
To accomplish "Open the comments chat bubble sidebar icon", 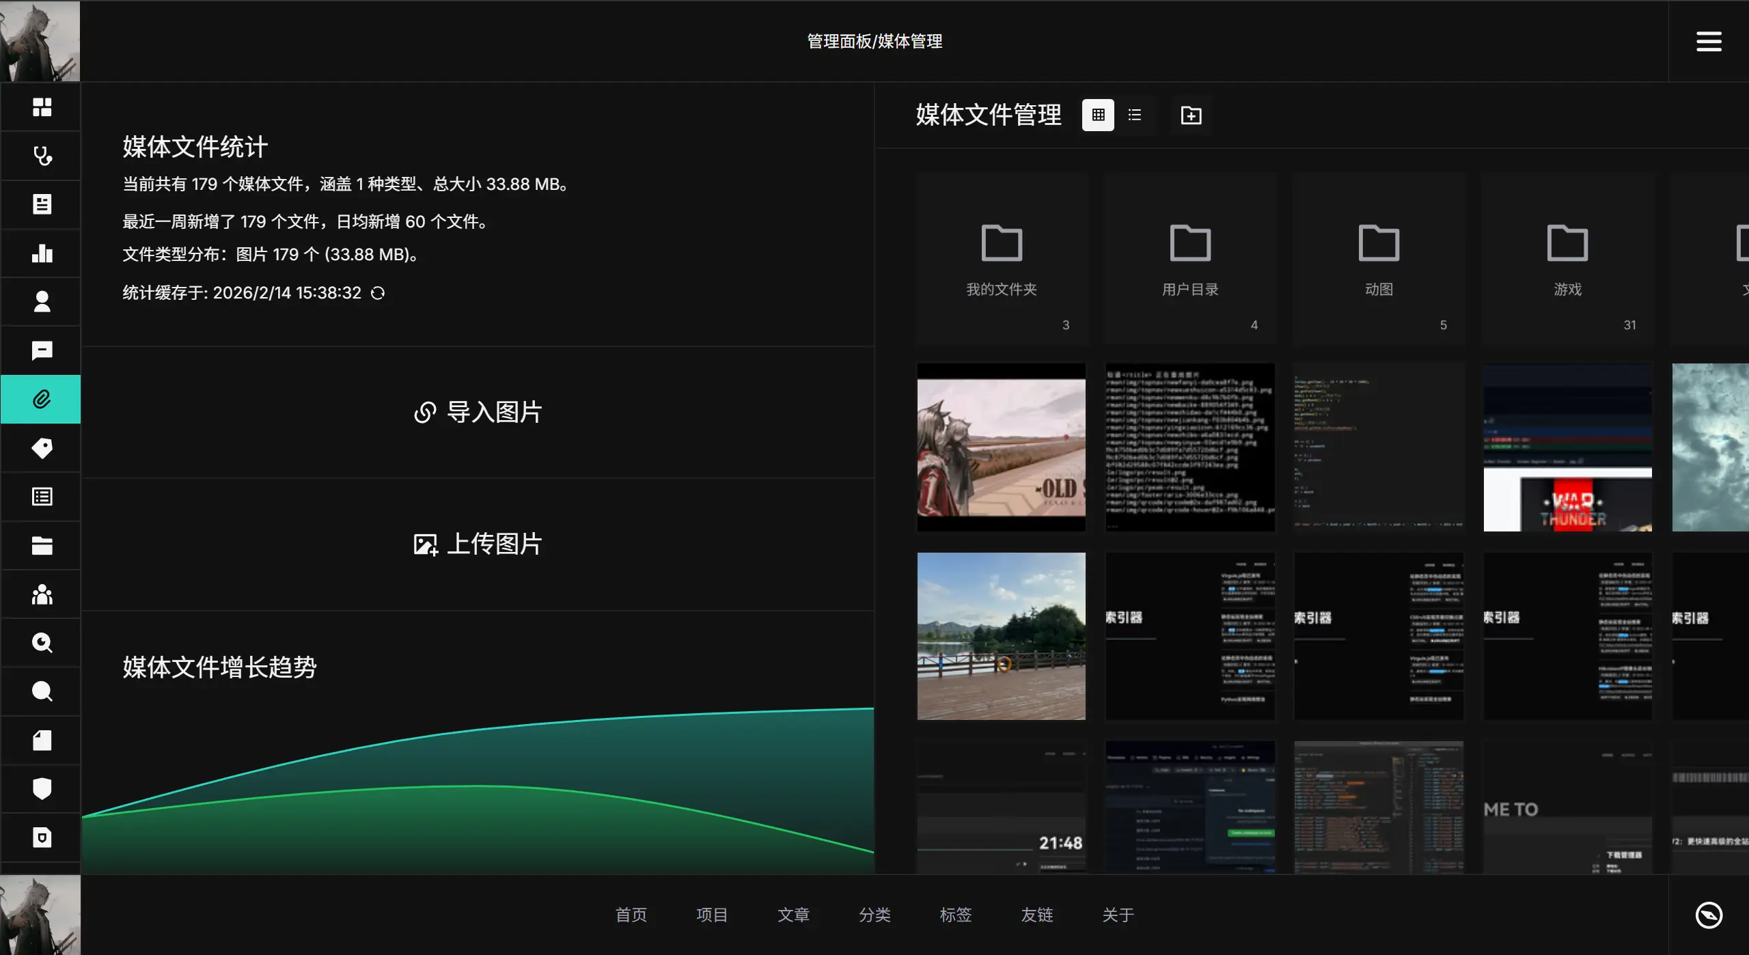I will tap(42, 350).
